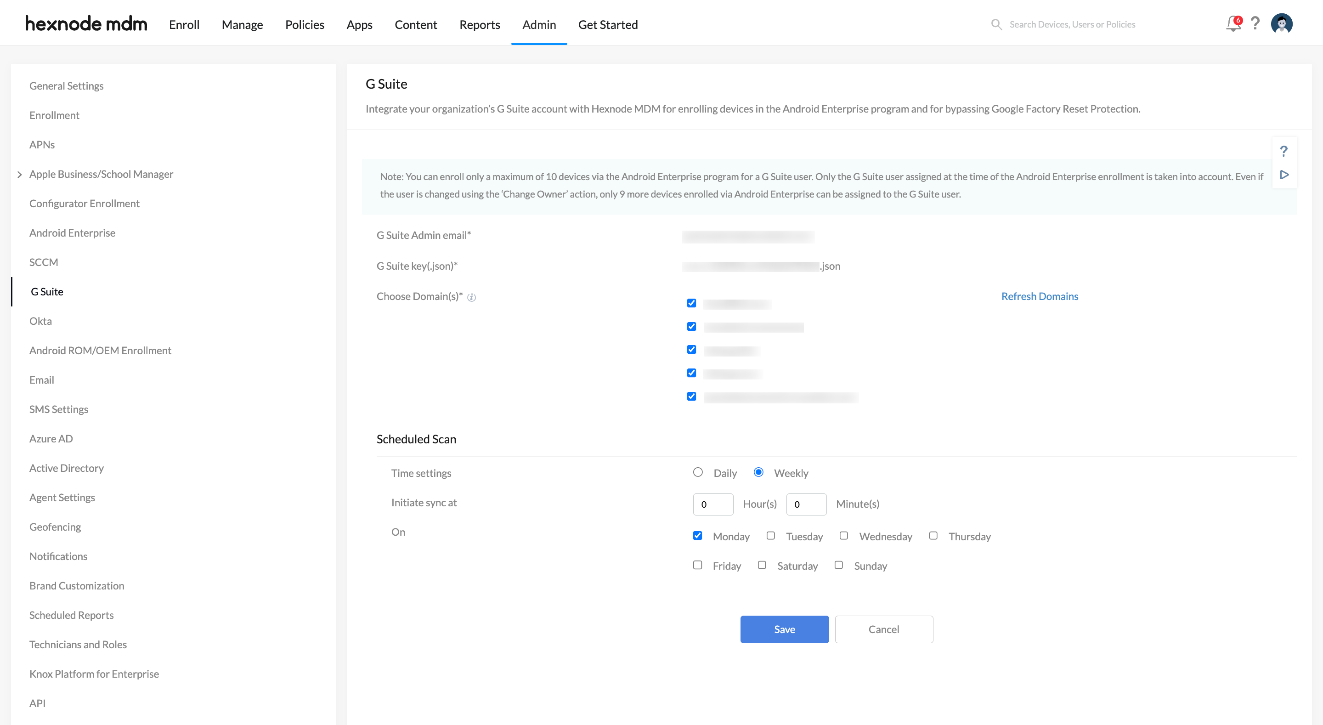Click the Minute(s) input field
Screen dimensions: 1323x725
[x=806, y=504]
